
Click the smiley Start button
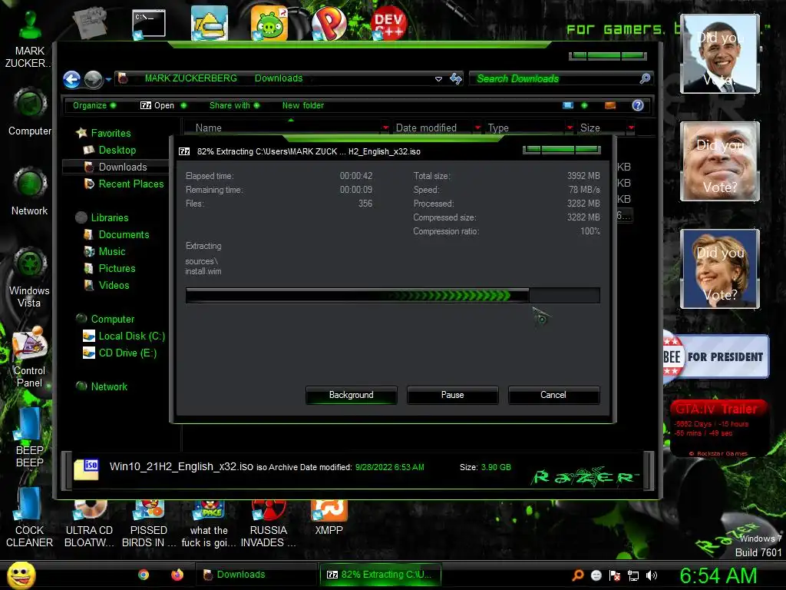click(21, 575)
